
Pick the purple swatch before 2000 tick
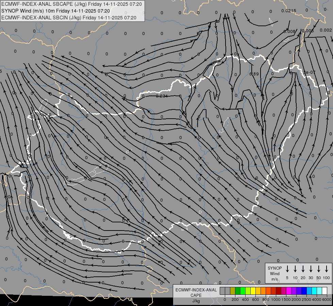(x=294, y=291)
